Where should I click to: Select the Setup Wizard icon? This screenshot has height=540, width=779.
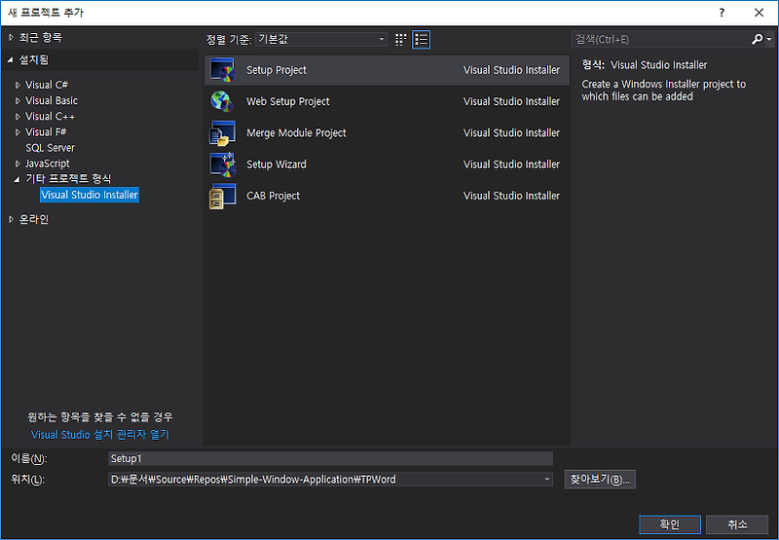(222, 164)
